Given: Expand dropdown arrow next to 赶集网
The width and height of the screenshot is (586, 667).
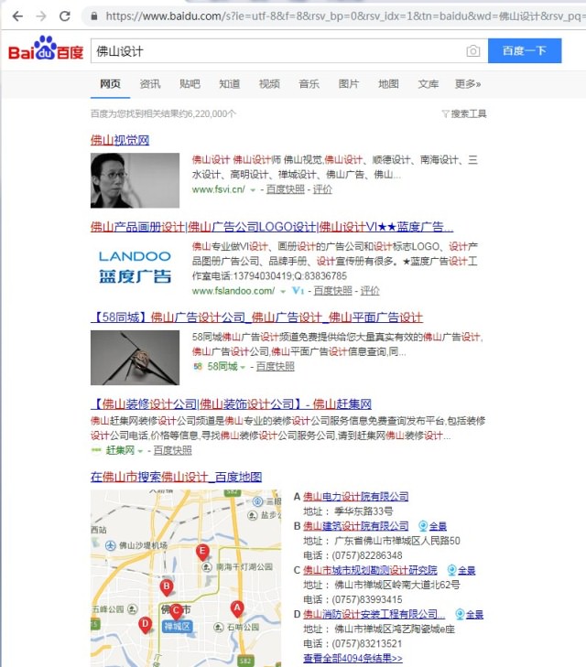Looking at the screenshot, I should [140, 451].
